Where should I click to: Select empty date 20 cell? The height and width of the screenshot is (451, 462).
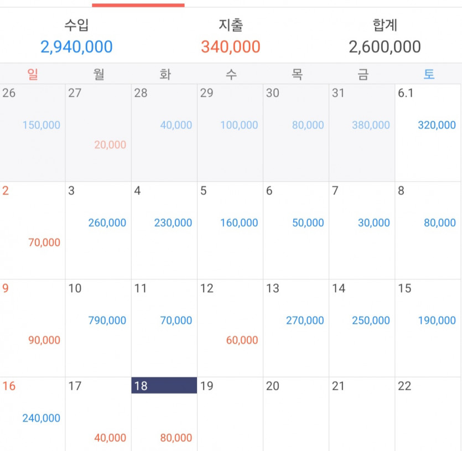(x=296, y=414)
